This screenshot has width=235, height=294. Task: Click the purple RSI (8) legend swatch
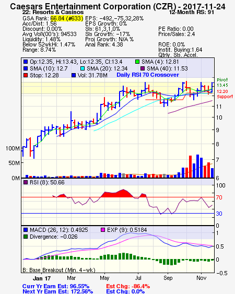[26, 182]
